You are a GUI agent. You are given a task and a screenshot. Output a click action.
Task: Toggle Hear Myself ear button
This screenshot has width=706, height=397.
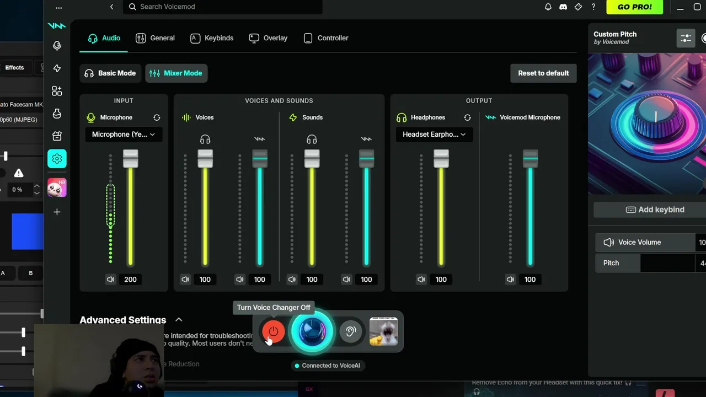(x=351, y=331)
